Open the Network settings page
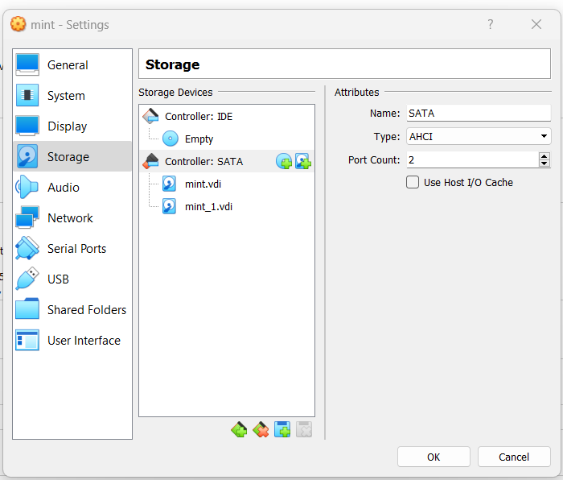Viewport: 563px width, 480px height. [x=72, y=218]
